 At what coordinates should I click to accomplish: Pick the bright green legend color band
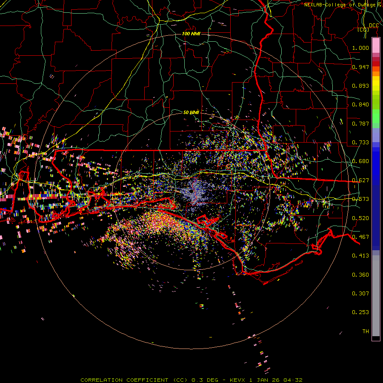tap(376, 116)
